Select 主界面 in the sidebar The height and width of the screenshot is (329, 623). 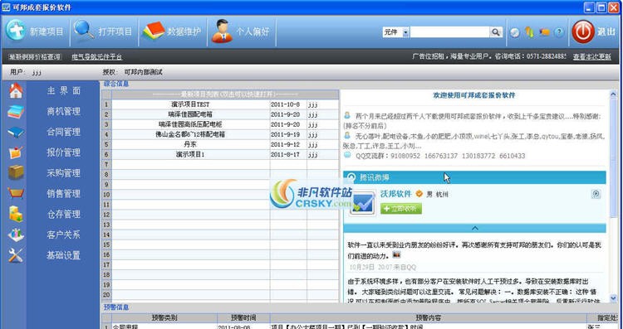(64, 91)
